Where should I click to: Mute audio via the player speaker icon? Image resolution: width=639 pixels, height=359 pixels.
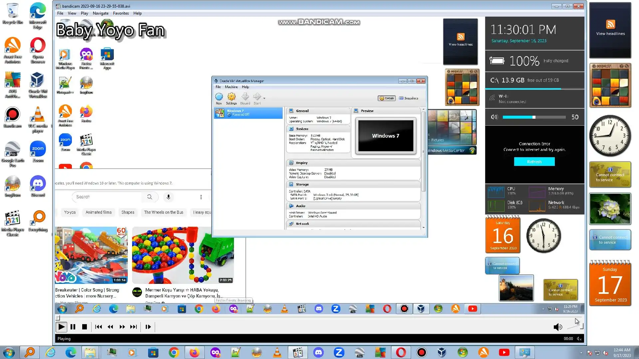coord(557,327)
